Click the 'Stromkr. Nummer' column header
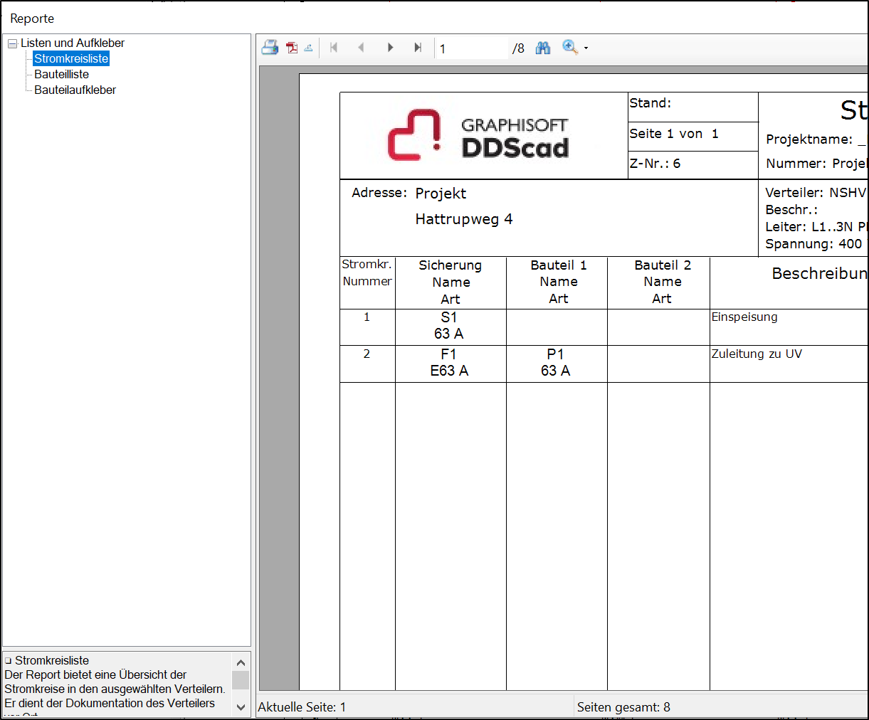Image resolution: width=869 pixels, height=720 pixels. [x=367, y=272]
